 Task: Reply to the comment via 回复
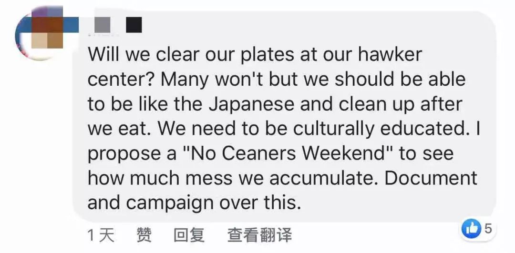[189, 234]
